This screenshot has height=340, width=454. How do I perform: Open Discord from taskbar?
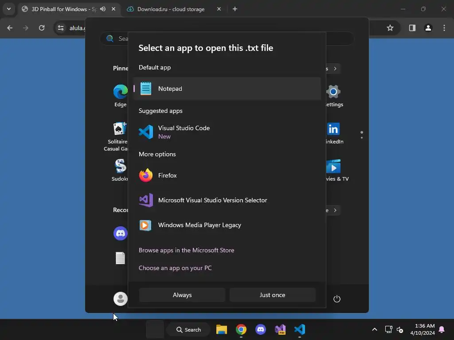[x=261, y=329]
